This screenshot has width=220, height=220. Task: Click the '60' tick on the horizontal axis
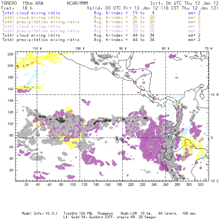pos(50,185)
